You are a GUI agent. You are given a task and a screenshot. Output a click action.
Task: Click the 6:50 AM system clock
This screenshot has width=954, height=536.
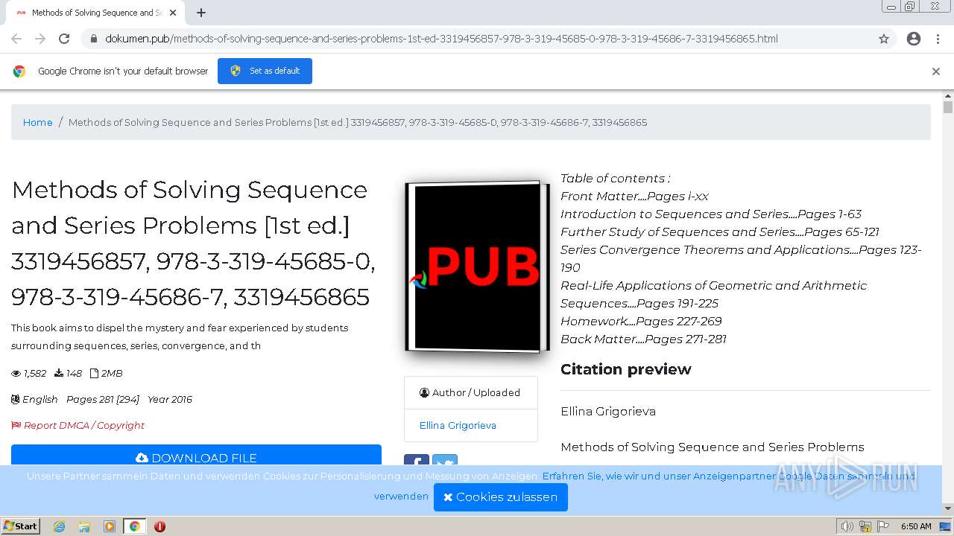[916, 526]
